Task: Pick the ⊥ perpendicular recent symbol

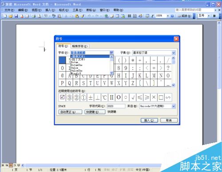Action: click(97, 98)
